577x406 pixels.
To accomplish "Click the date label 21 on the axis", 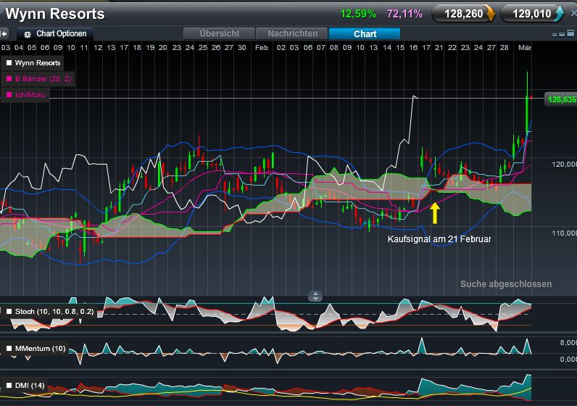I will click(x=439, y=47).
